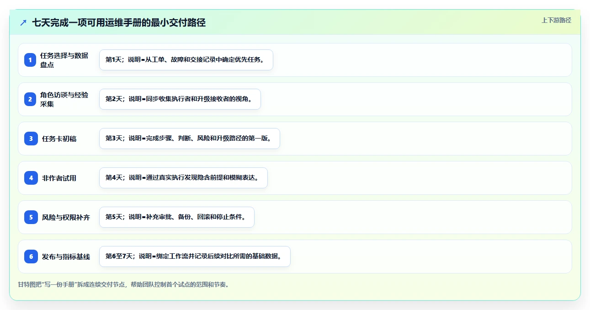Open the 第3天 description chip
This screenshot has width=590, height=310.
click(x=189, y=139)
